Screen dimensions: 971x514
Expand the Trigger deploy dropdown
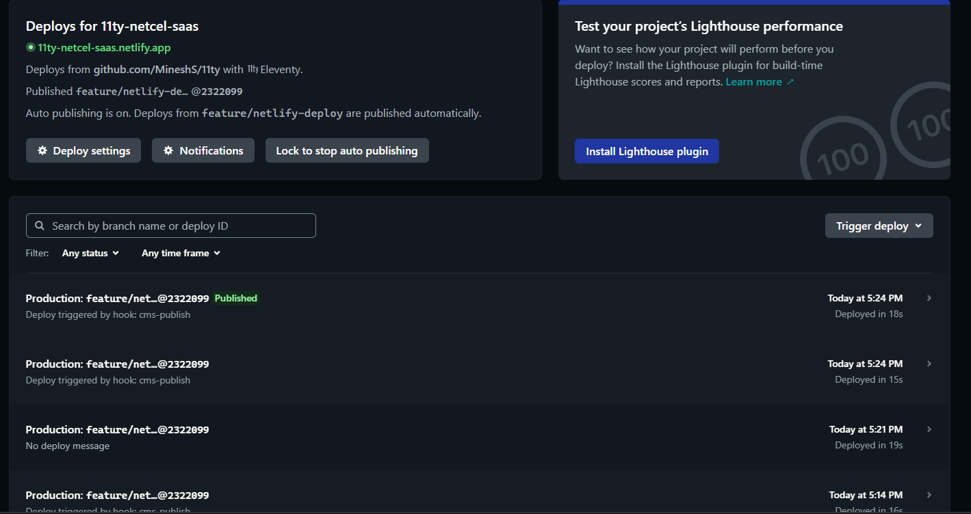point(879,226)
